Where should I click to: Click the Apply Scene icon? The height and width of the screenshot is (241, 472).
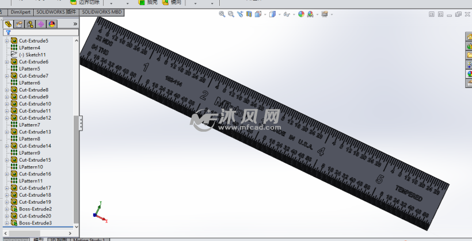point(310,14)
